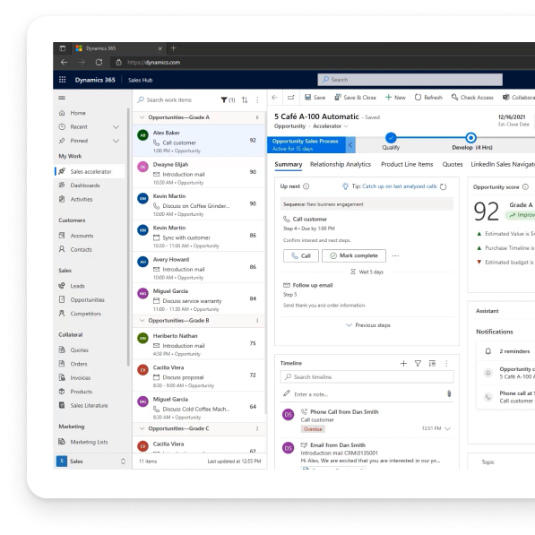The height and width of the screenshot is (535, 535).
Task: Click the timeline filter funnel icon
Action: [x=418, y=363]
